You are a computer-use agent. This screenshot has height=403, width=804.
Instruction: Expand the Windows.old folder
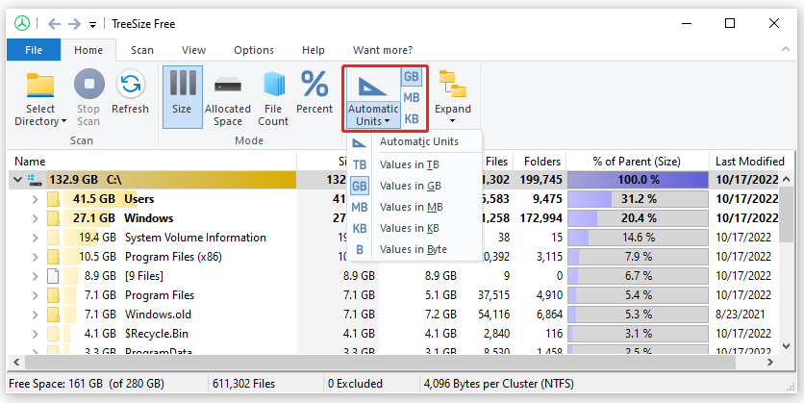[35, 315]
